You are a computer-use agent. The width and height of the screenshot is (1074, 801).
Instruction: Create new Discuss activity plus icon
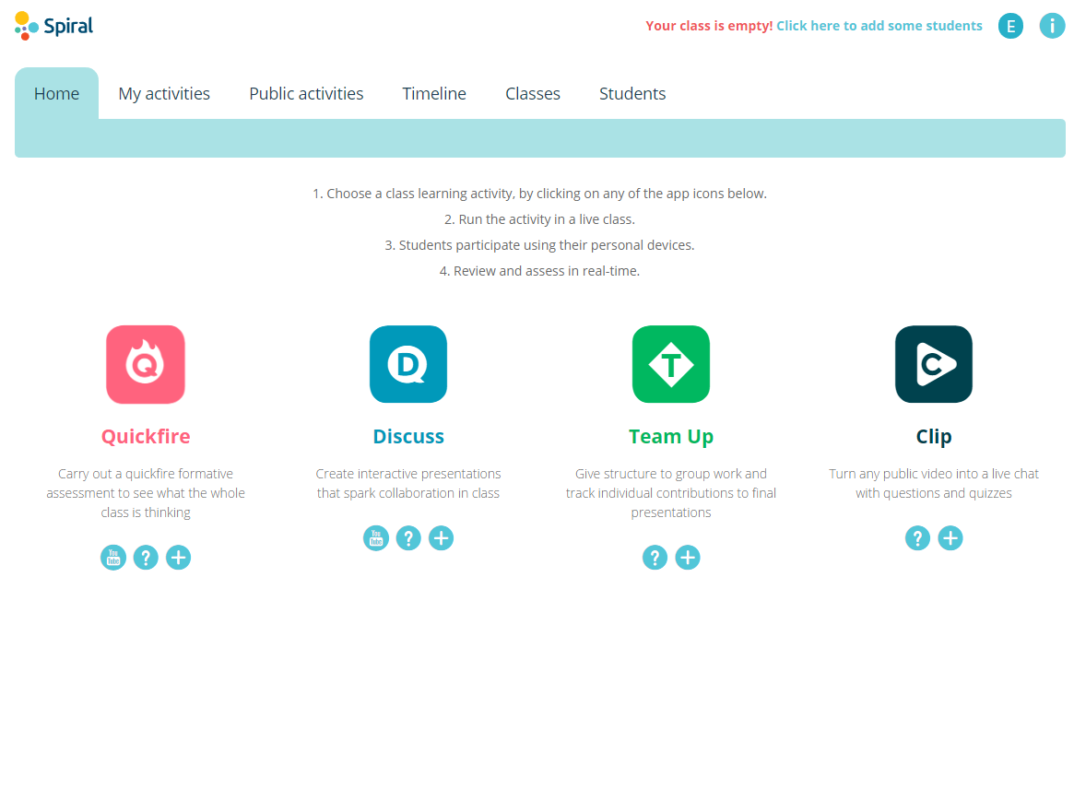click(x=442, y=538)
